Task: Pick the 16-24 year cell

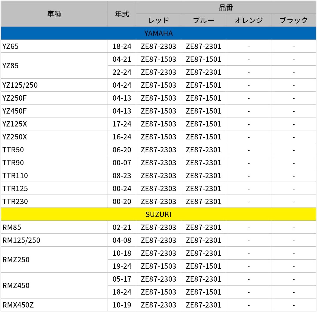Action: 122,137
